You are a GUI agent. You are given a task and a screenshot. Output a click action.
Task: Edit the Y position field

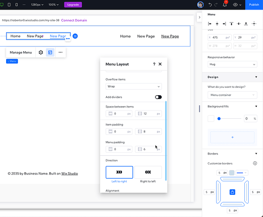pos(245,37)
